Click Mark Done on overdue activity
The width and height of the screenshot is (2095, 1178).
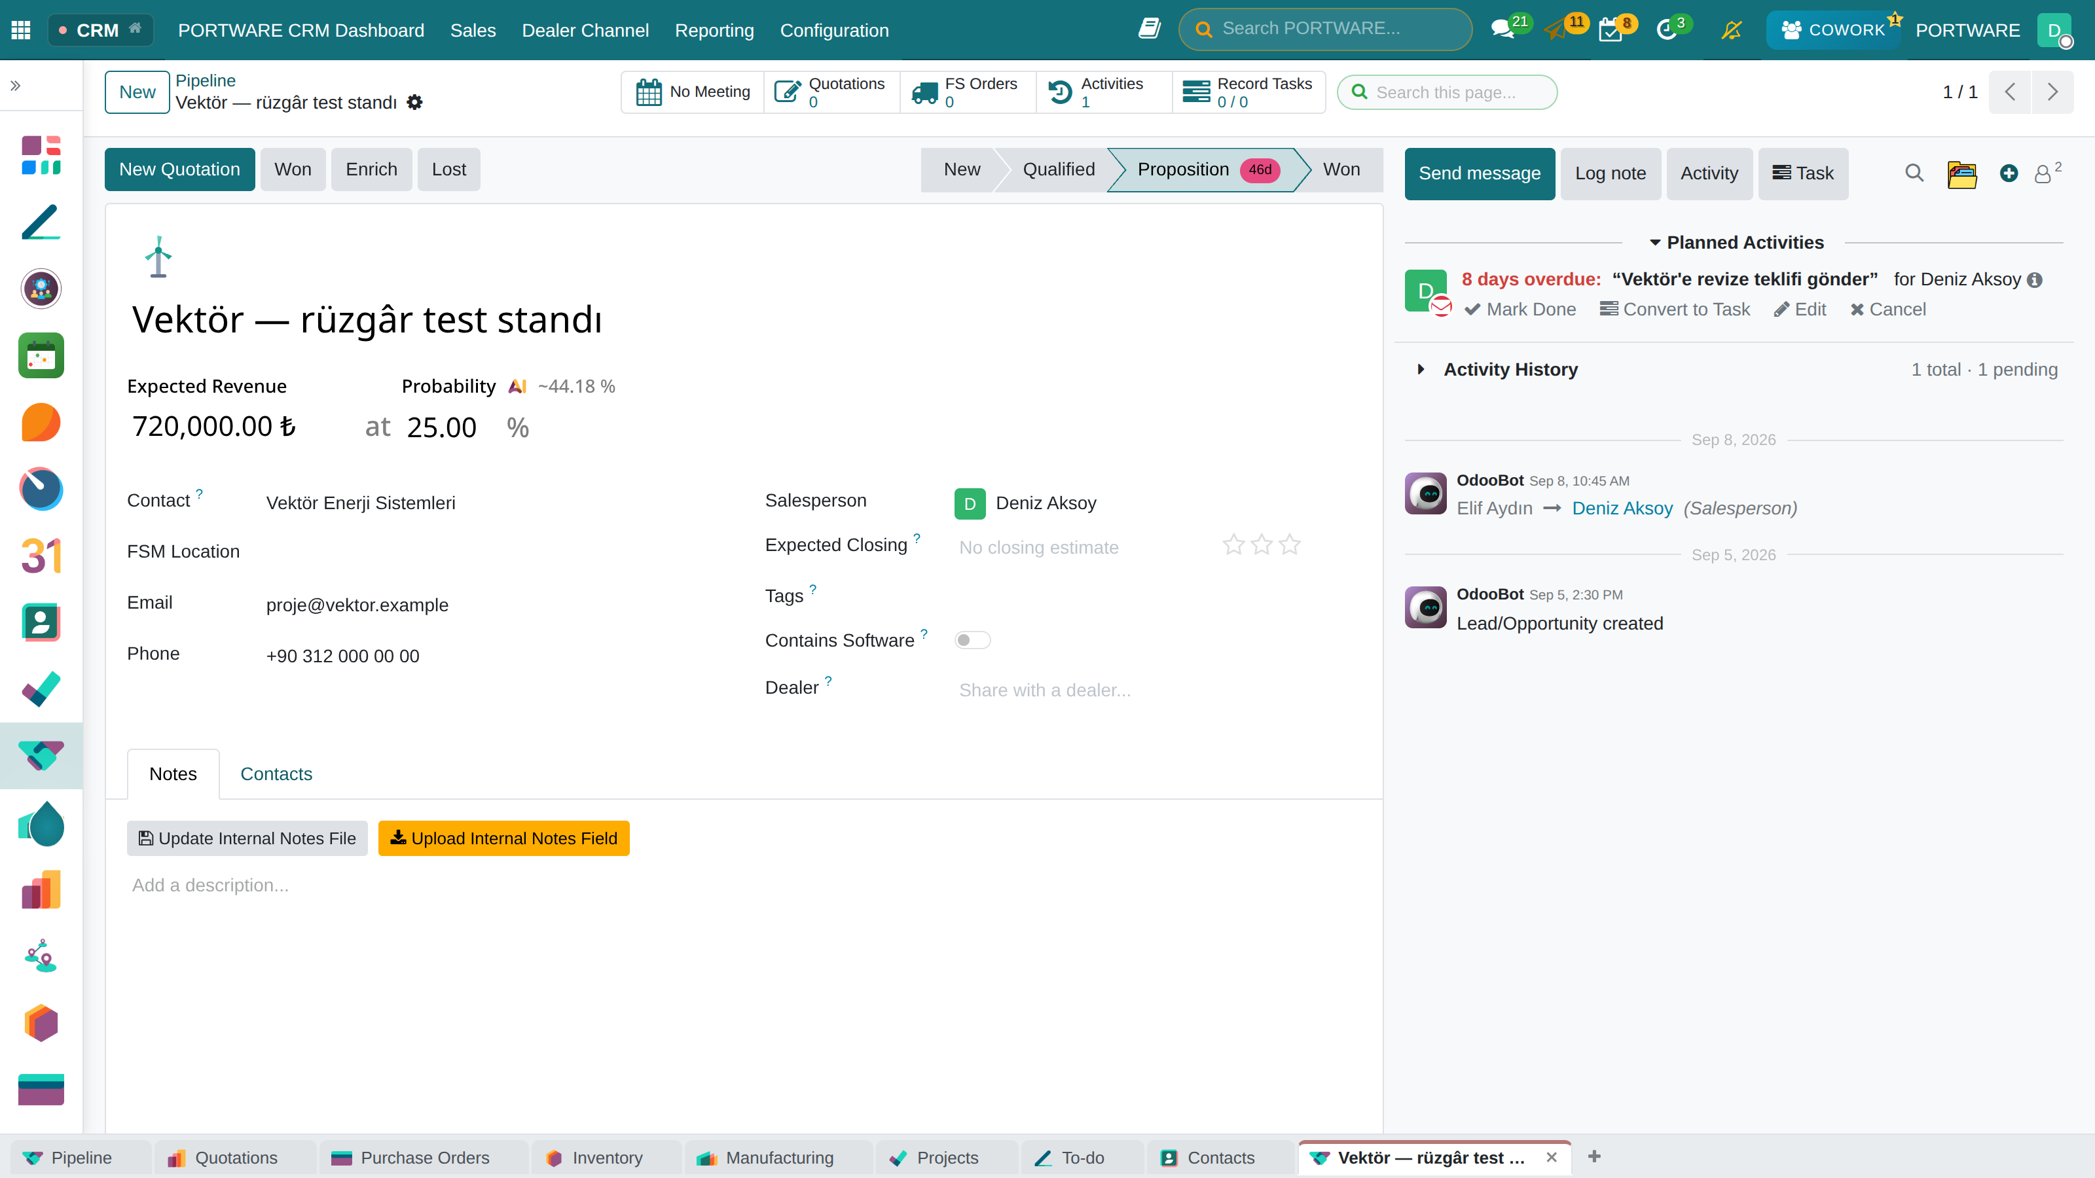coord(1520,310)
